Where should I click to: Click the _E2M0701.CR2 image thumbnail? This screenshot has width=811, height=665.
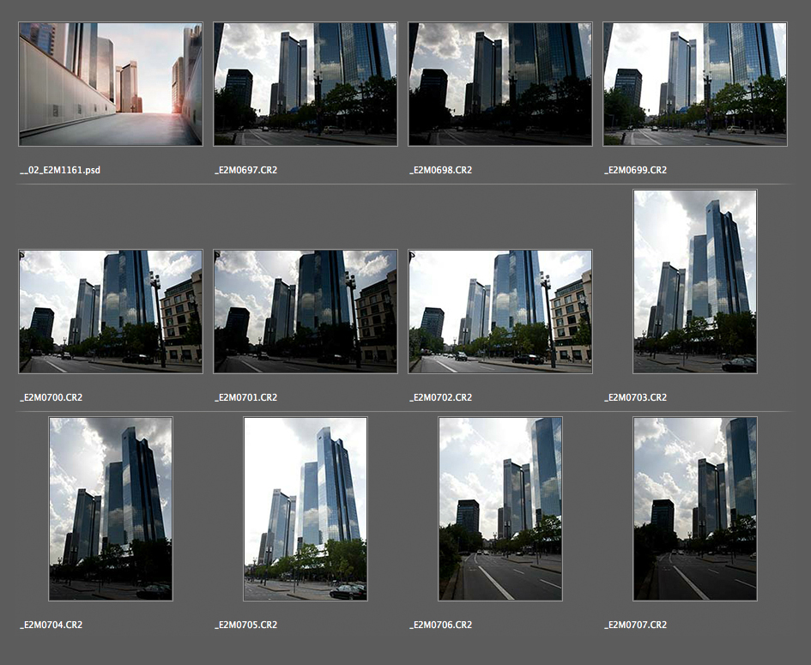tap(306, 311)
